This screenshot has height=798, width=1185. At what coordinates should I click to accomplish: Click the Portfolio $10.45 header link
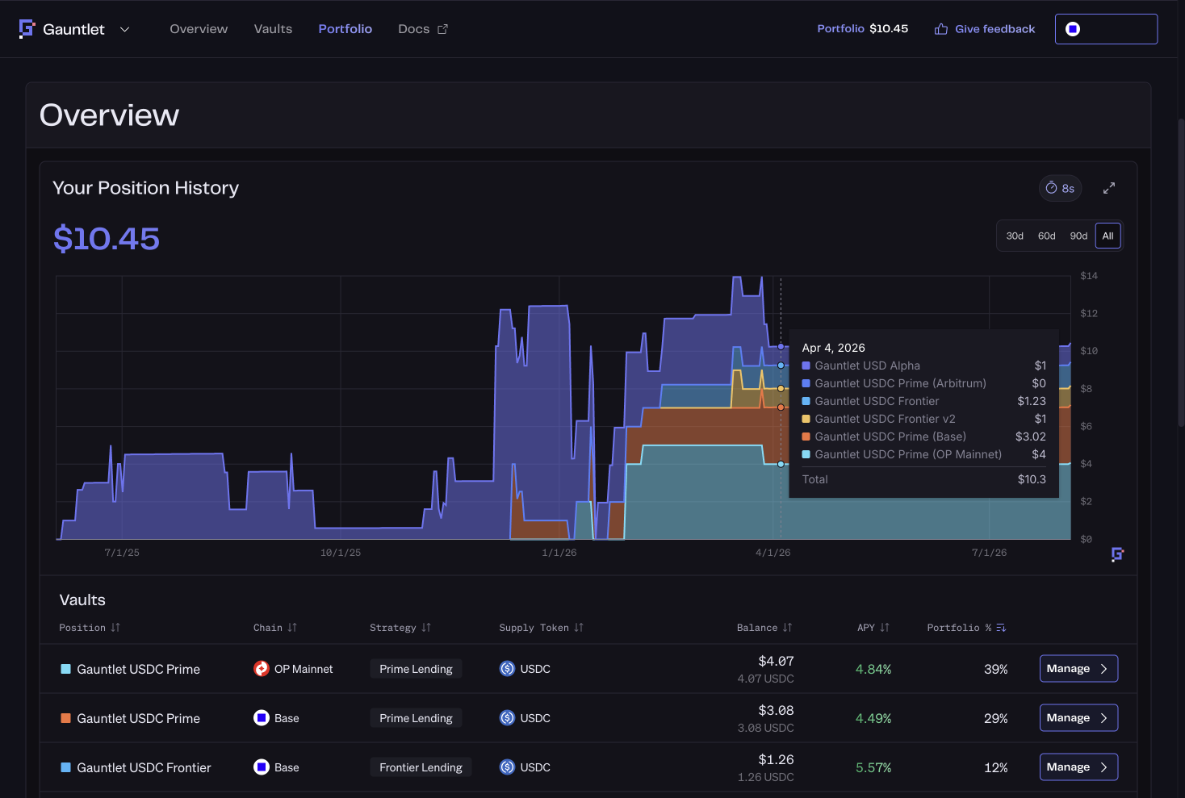(862, 29)
